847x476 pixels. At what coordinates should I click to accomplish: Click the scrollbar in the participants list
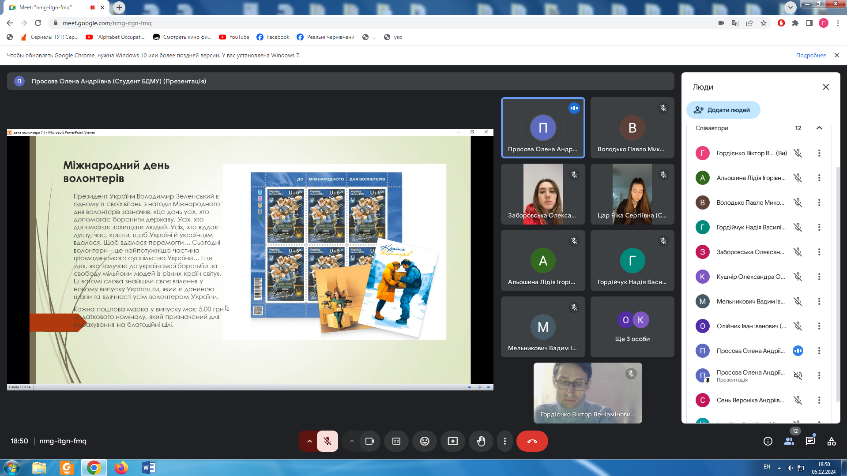pos(838,284)
